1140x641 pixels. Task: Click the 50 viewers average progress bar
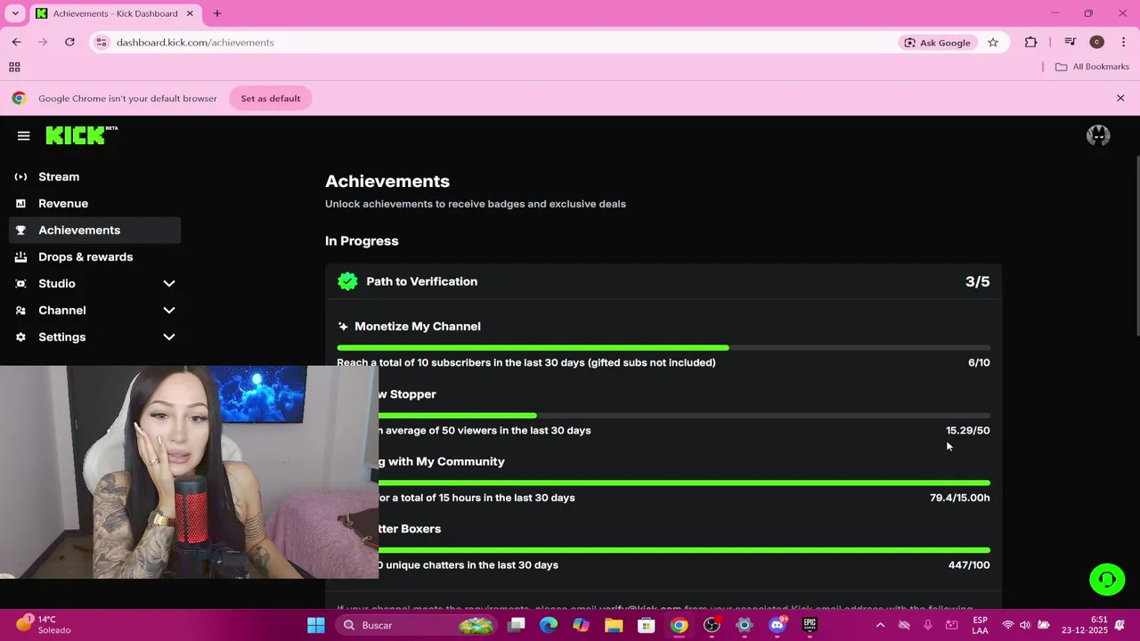(x=684, y=416)
